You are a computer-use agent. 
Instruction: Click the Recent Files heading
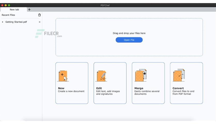(8, 15)
